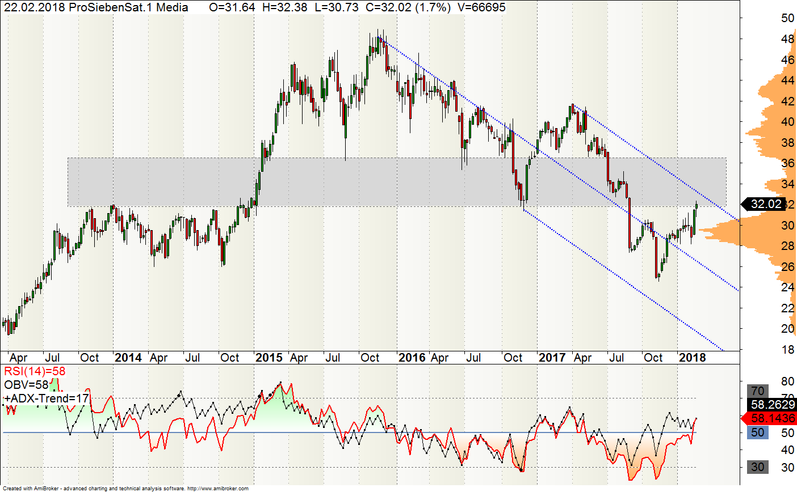Click the 18 label on price axis
This screenshot has height=492, width=797.
(x=787, y=350)
